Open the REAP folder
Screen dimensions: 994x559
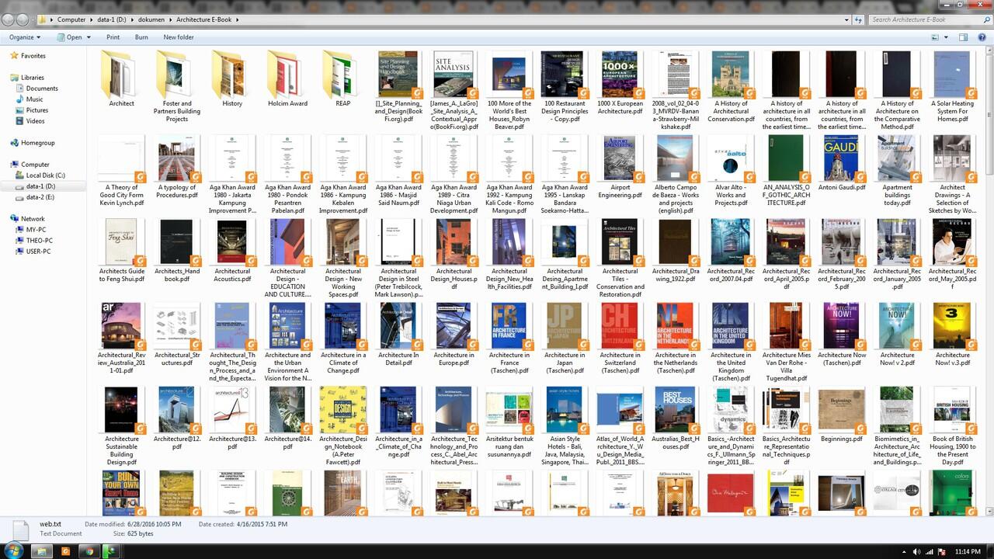[x=342, y=78]
